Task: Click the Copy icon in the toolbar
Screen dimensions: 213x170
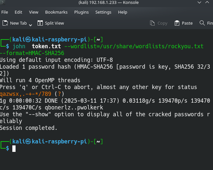Action: point(152,23)
